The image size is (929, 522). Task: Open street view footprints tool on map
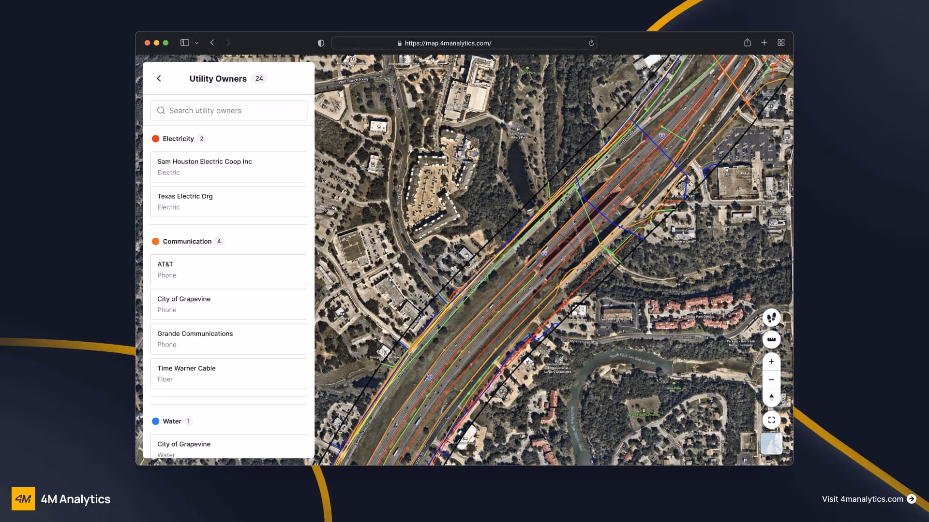(771, 318)
